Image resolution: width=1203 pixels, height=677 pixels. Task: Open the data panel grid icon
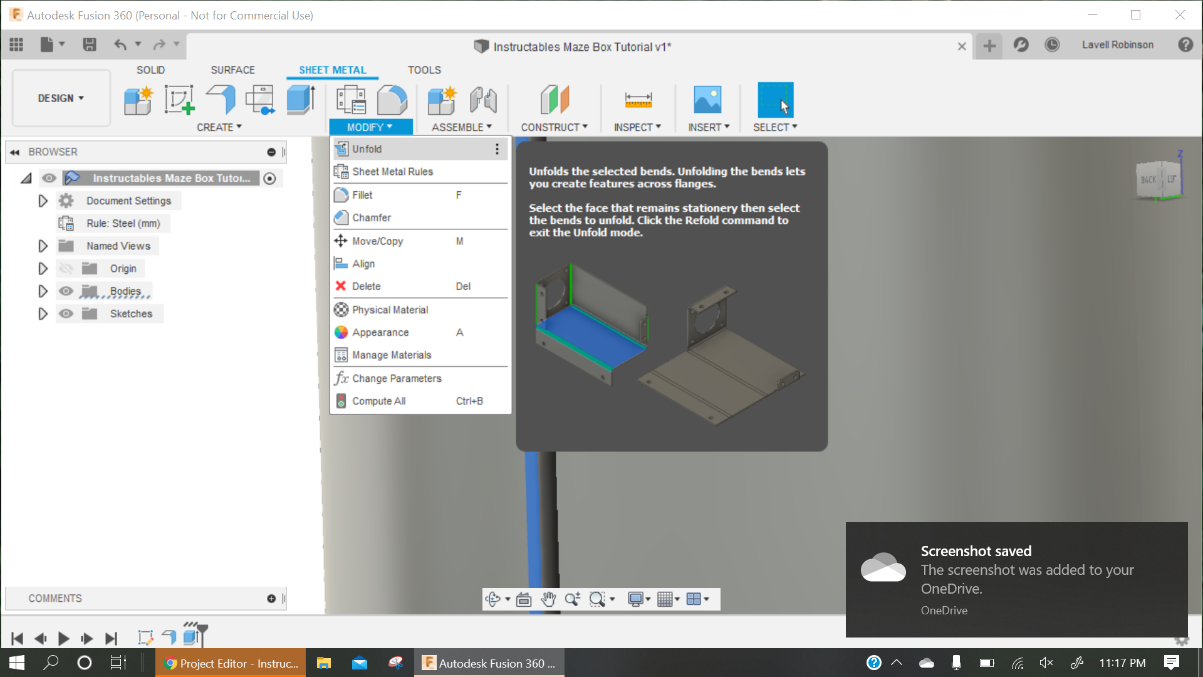[16, 45]
